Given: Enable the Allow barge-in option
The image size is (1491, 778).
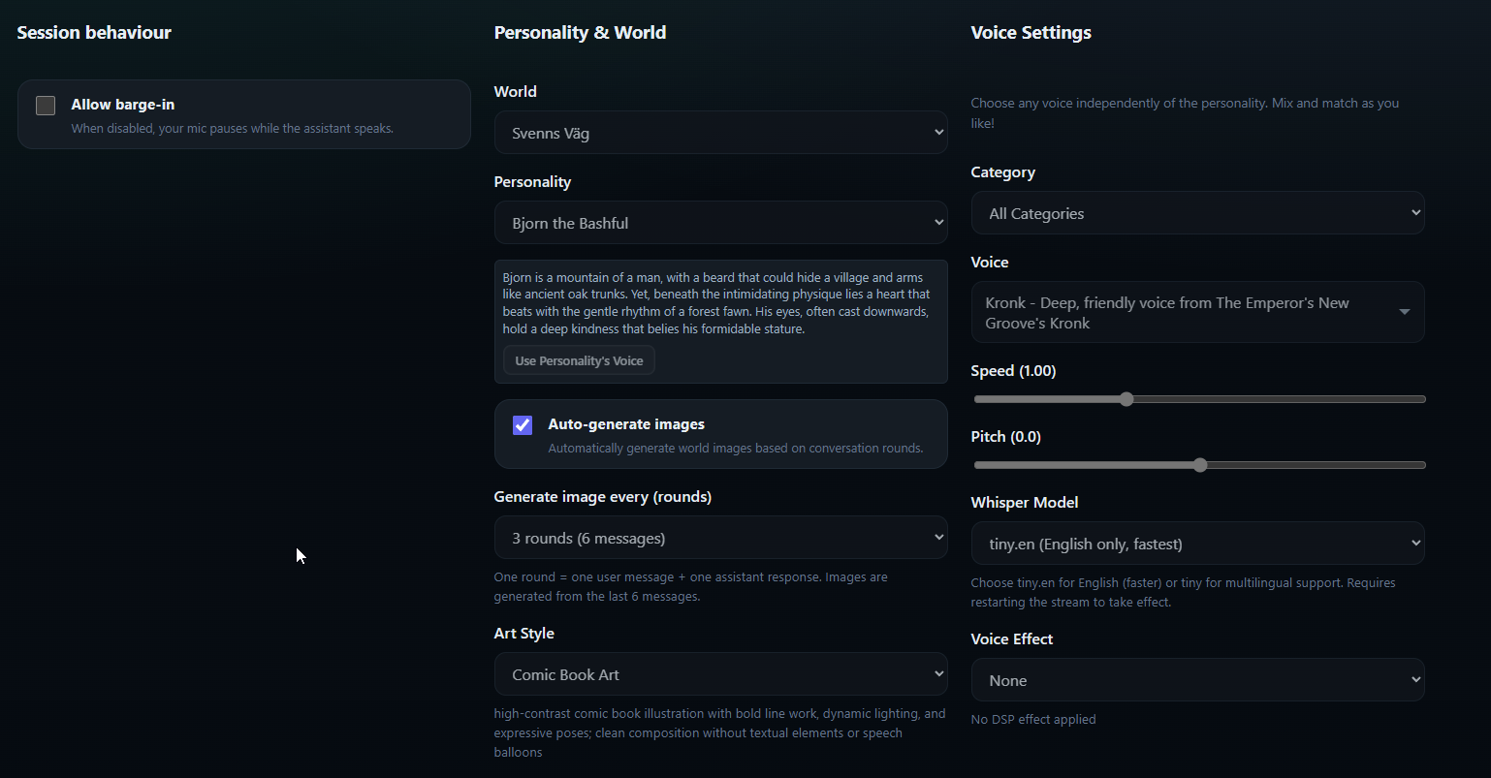Looking at the screenshot, I should click(x=46, y=106).
